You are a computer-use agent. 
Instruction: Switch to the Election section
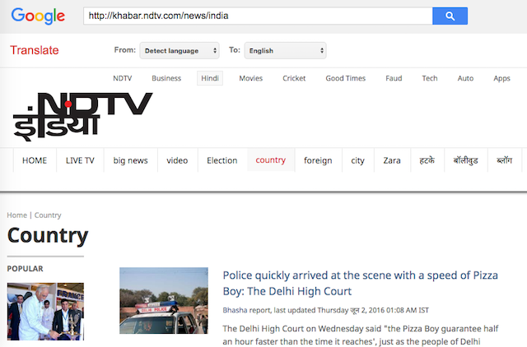[x=222, y=160]
